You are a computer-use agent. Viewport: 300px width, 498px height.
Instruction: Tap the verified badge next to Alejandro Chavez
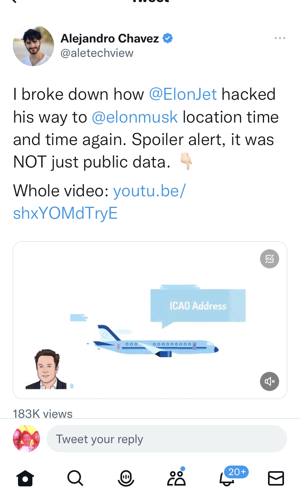click(x=168, y=38)
